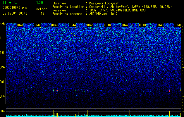Click the Receiver label
The width and height of the screenshot is (184, 117).
59,10
